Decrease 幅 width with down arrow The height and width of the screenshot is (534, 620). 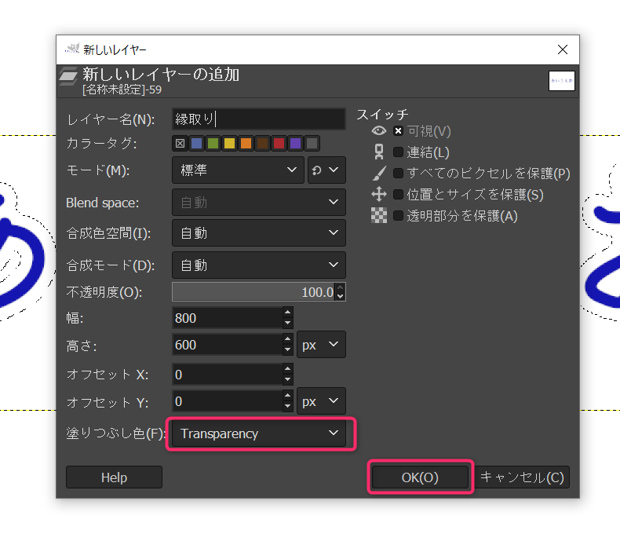click(x=288, y=323)
